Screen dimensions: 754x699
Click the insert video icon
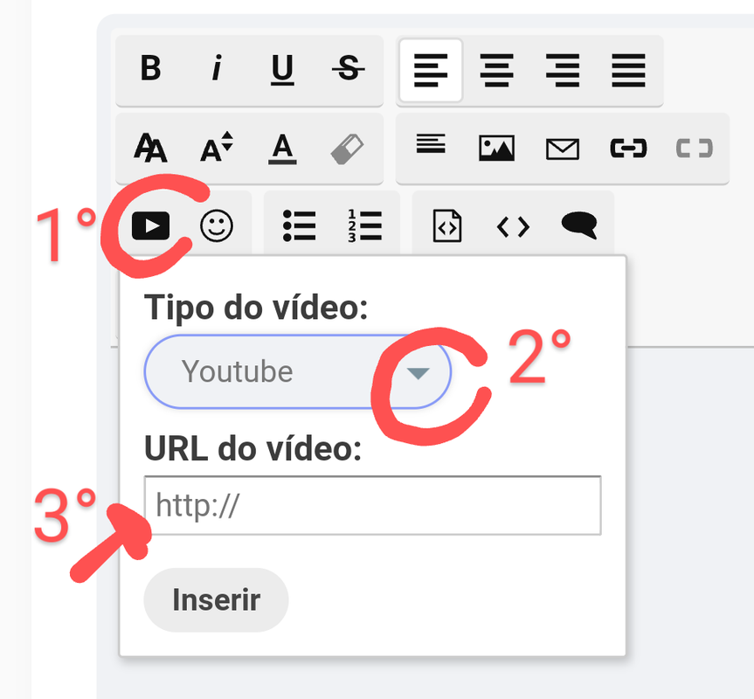pyautogui.click(x=150, y=225)
